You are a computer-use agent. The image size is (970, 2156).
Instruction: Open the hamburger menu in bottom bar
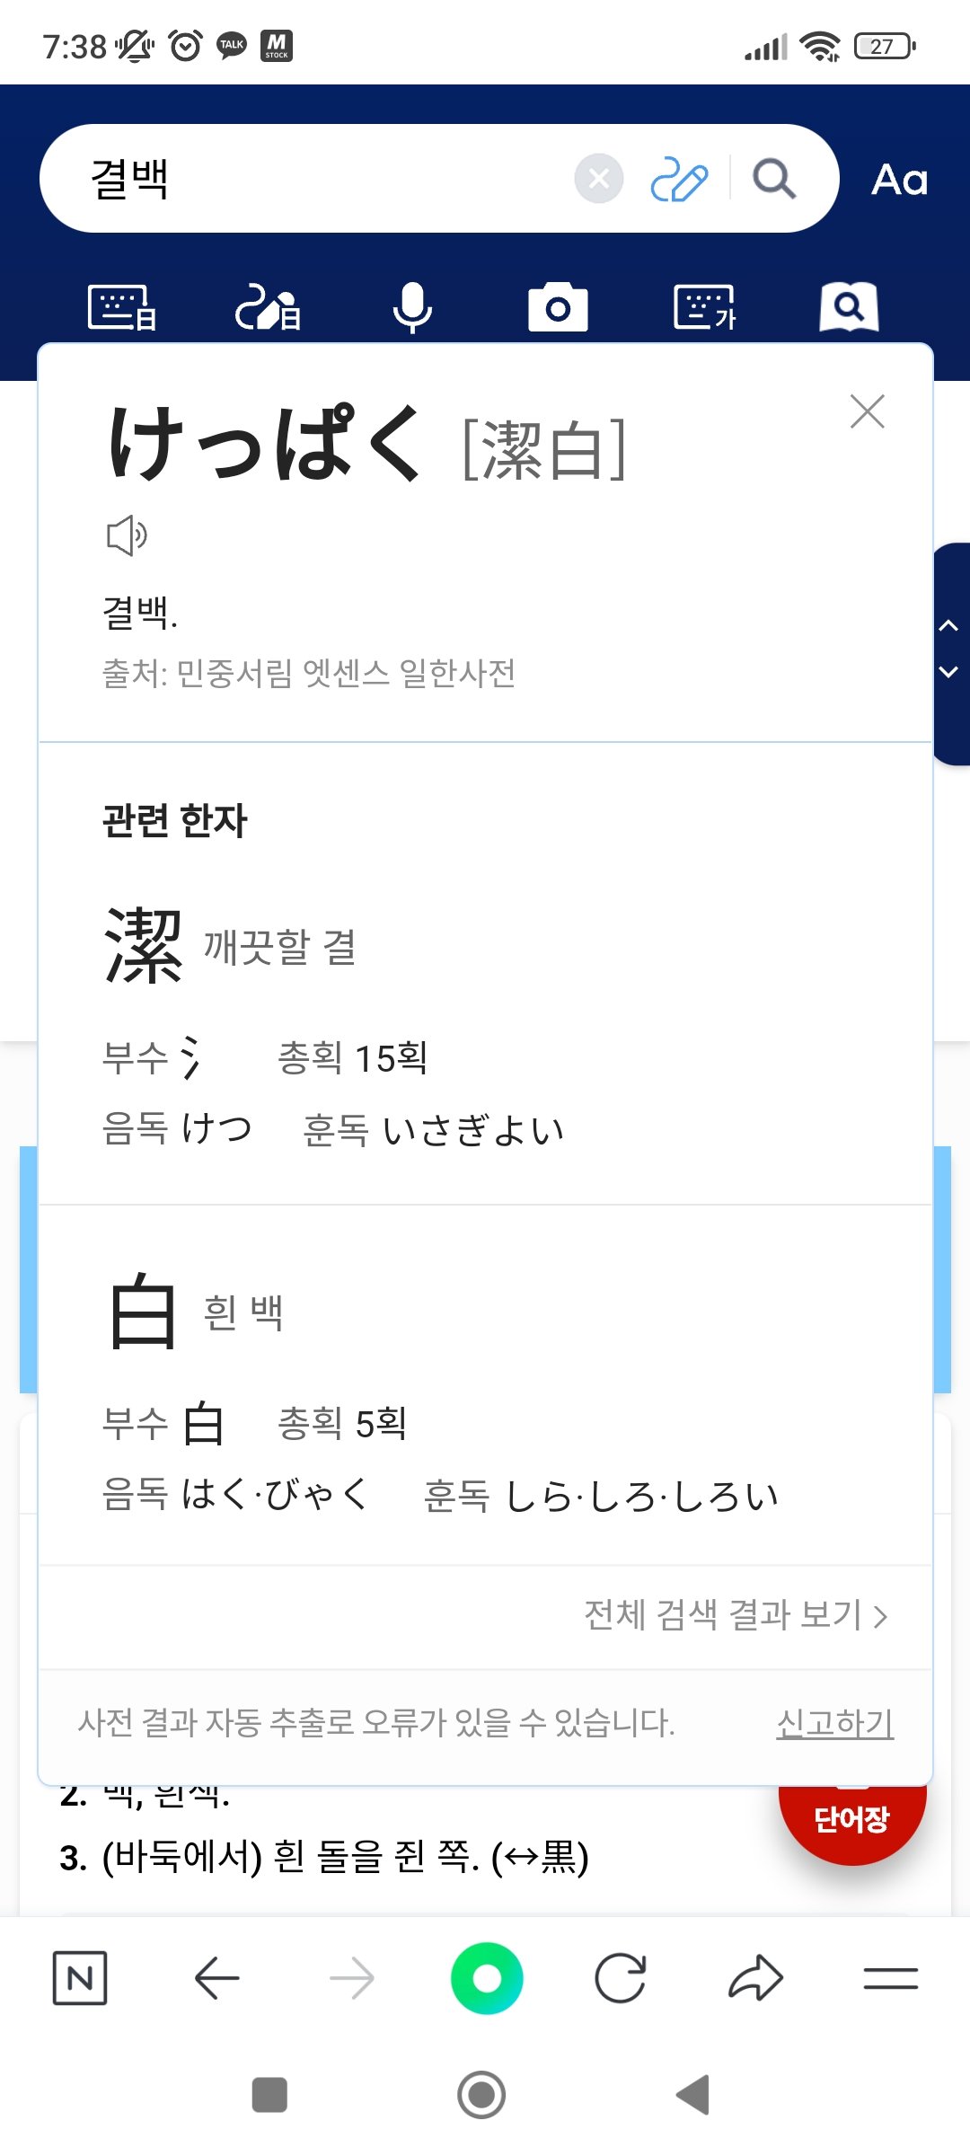point(890,1978)
